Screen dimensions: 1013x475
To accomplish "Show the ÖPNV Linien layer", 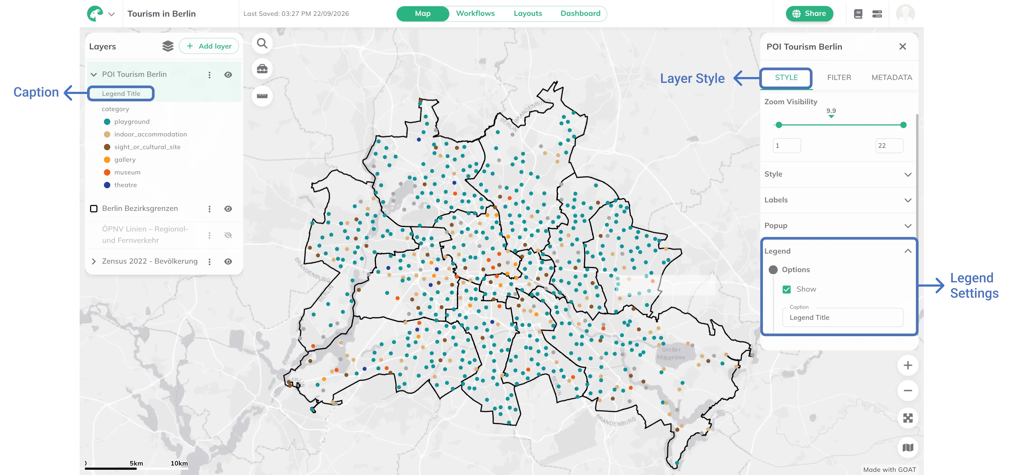I will (228, 235).
